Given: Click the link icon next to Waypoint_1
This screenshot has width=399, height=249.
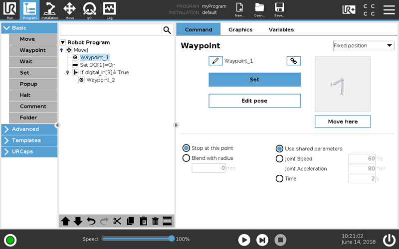Looking at the screenshot, I should point(294,61).
